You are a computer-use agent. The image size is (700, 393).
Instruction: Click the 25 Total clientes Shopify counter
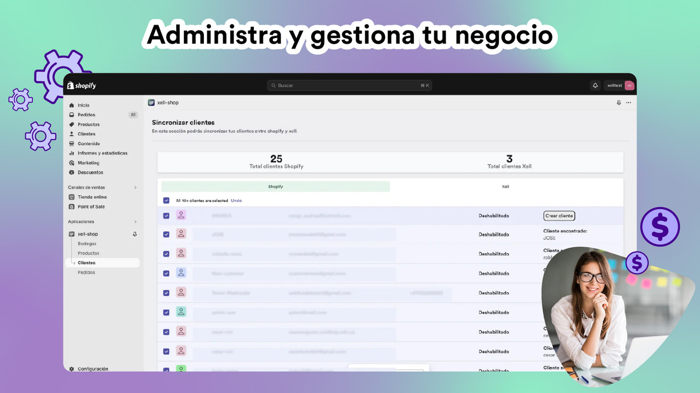coord(276,162)
